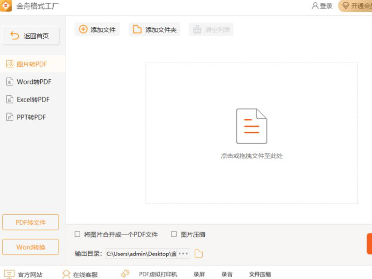Click the orange convert button at right edge
Screen dimensions: 372x279
(369, 244)
